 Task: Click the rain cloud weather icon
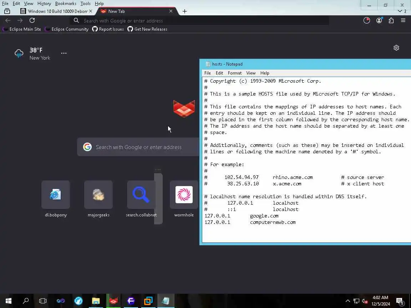[x=19, y=53]
